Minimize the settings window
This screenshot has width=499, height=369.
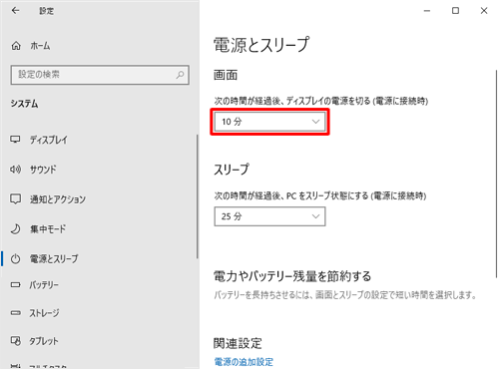(x=427, y=11)
